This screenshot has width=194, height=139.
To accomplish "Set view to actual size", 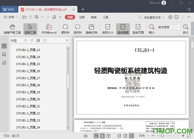I will [x=108, y=29].
